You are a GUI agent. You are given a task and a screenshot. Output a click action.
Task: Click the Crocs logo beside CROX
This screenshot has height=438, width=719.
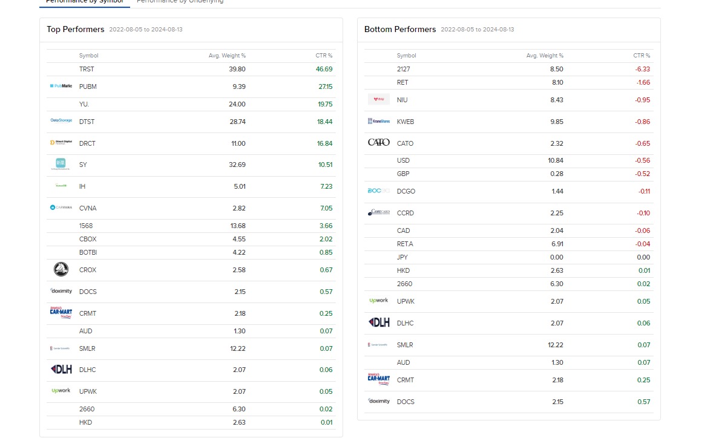tap(61, 269)
